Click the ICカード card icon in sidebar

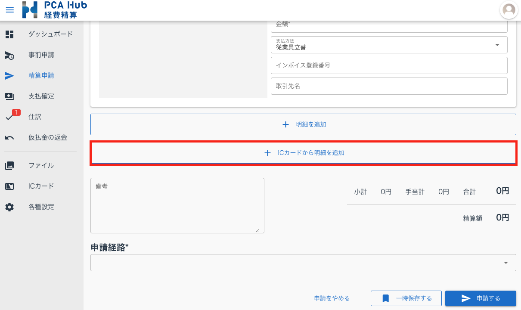pos(9,186)
